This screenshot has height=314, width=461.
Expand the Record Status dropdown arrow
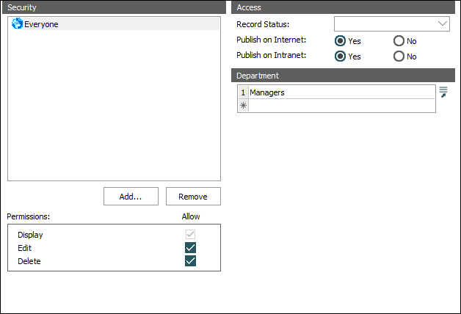442,24
